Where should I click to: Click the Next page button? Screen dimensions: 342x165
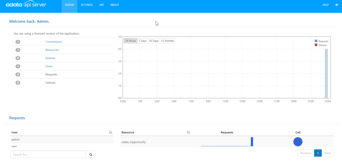click(327, 153)
